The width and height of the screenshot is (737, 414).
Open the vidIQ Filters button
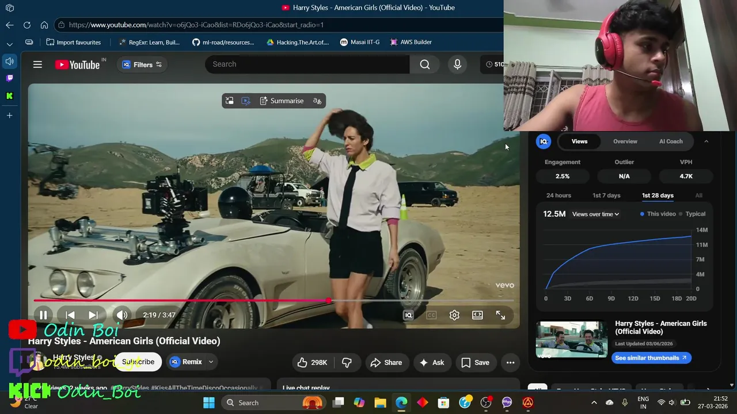click(142, 64)
